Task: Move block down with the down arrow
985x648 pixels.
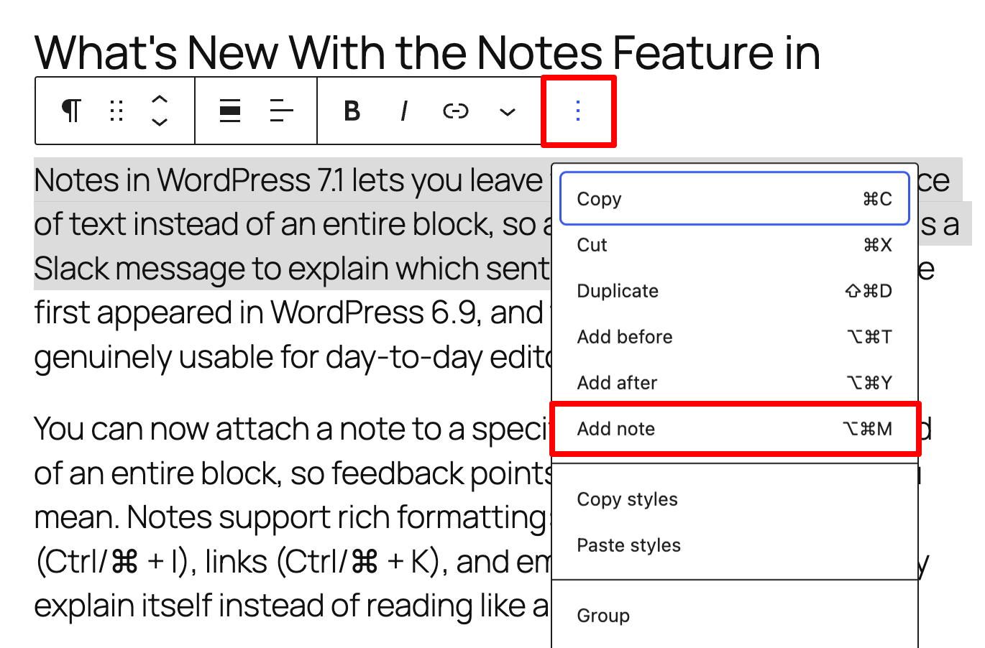Action: point(160,121)
